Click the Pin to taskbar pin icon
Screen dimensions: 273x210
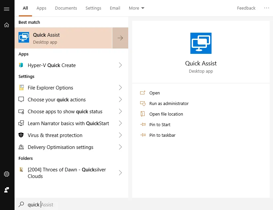click(143, 135)
